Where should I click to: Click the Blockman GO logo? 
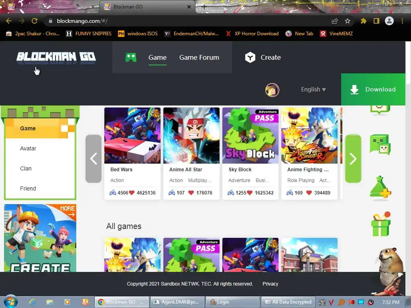tap(56, 57)
